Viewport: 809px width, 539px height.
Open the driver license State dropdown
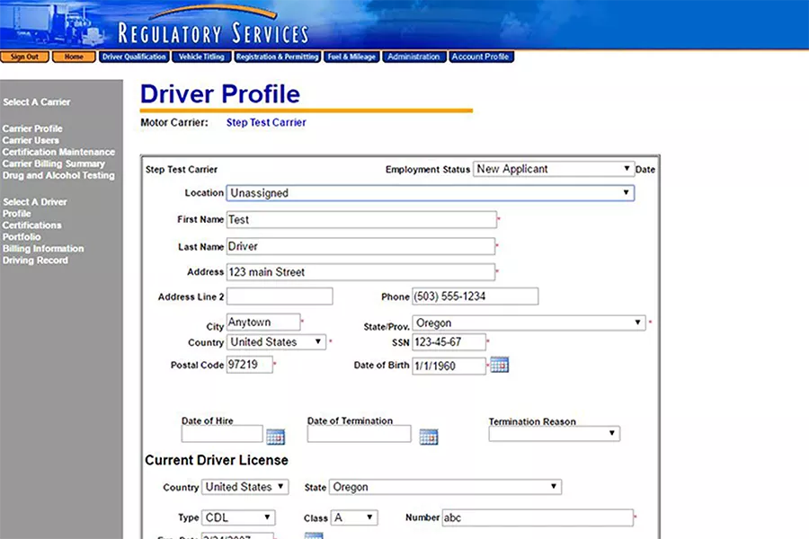(x=445, y=487)
